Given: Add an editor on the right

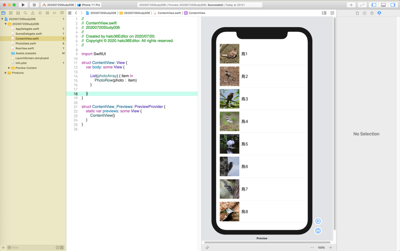Looking at the screenshot, I should pyautogui.click(x=332, y=13).
